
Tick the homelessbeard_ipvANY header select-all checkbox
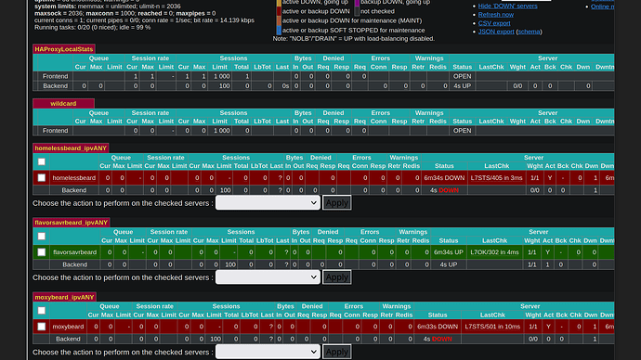click(41, 161)
